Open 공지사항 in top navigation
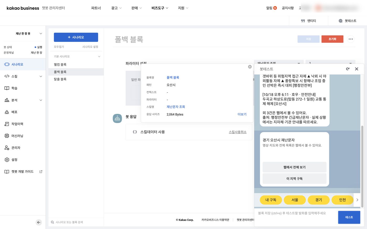The height and width of the screenshot is (229, 367). click(288, 8)
